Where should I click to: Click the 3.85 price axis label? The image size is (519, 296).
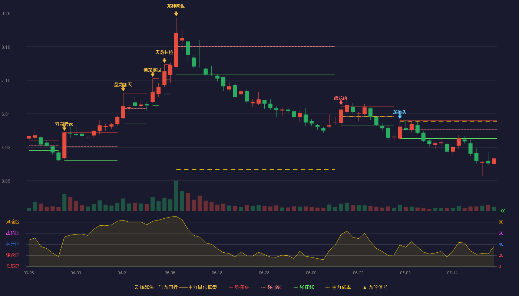(x=6, y=181)
